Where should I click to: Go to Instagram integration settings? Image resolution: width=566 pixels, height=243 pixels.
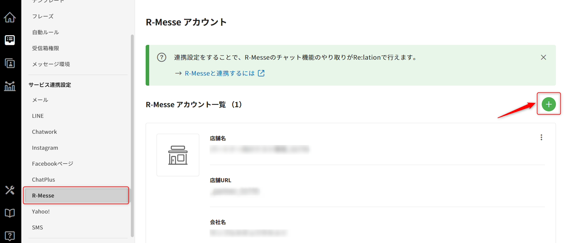[x=45, y=148]
